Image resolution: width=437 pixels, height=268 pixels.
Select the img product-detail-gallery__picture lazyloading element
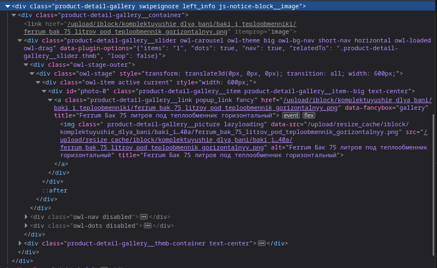(x=244, y=140)
